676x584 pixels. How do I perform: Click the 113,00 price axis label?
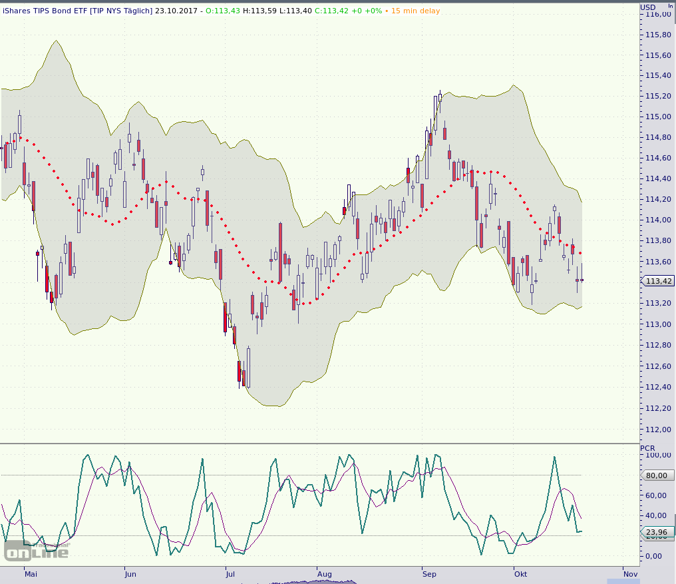[658, 324]
